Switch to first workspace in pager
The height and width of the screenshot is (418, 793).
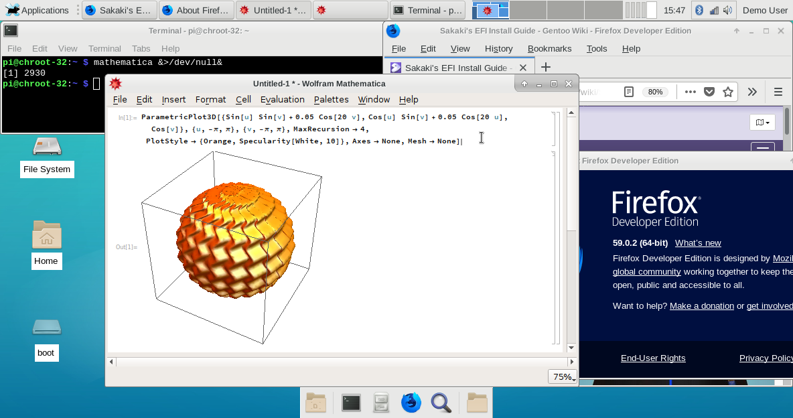pos(490,10)
